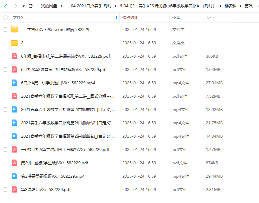Click PDF icon of 第2讲+题板(学生版)
The height and width of the screenshot is (203, 259).
14,163
